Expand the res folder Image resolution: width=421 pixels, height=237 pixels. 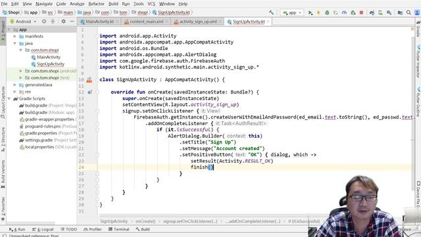pyautogui.click(x=15, y=92)
